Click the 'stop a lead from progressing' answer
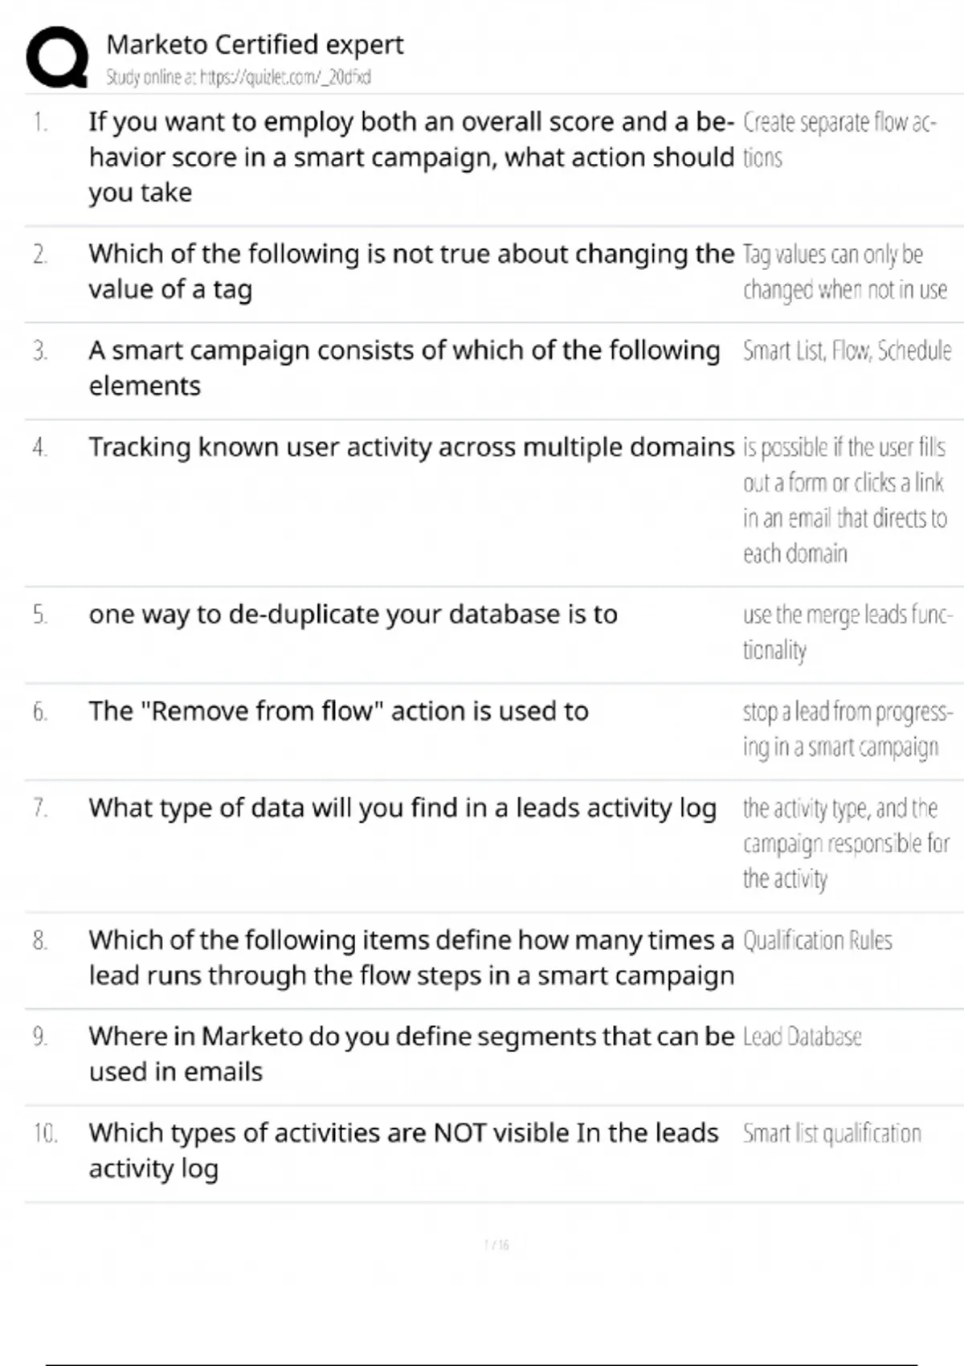964x1366 pixels. [x=847, y=729]
